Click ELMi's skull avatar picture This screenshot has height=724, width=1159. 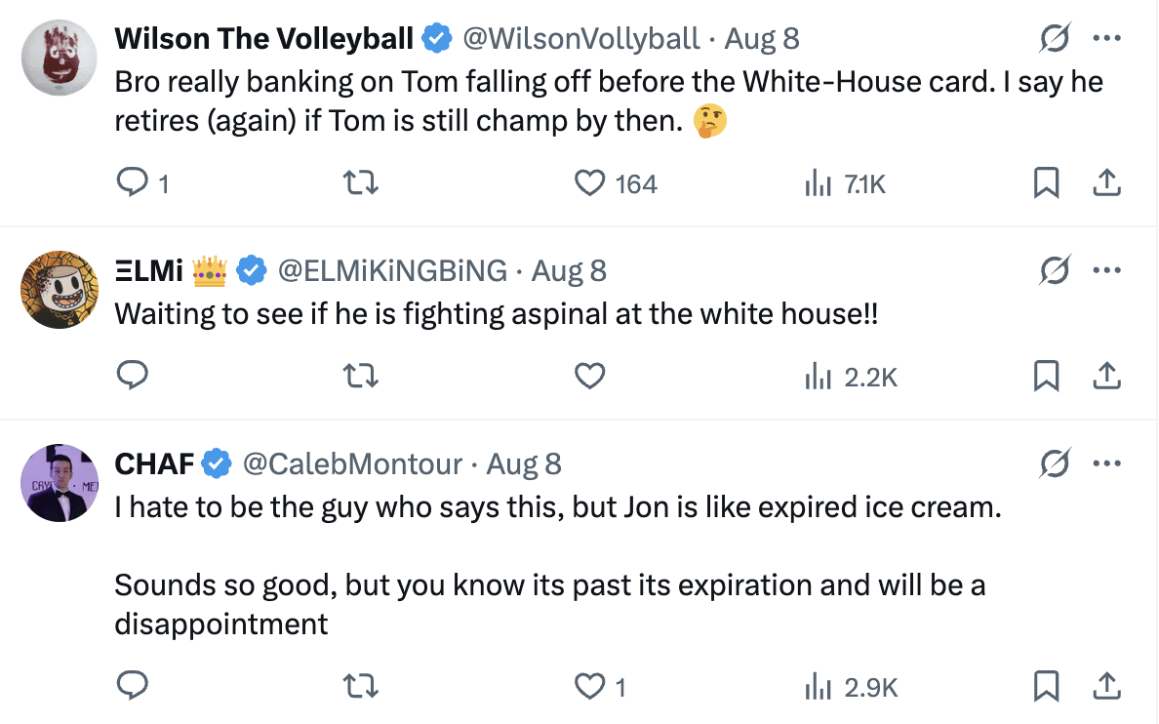click(59, 289)
